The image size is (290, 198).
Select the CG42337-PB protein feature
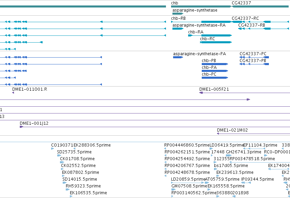pos(254,64)
